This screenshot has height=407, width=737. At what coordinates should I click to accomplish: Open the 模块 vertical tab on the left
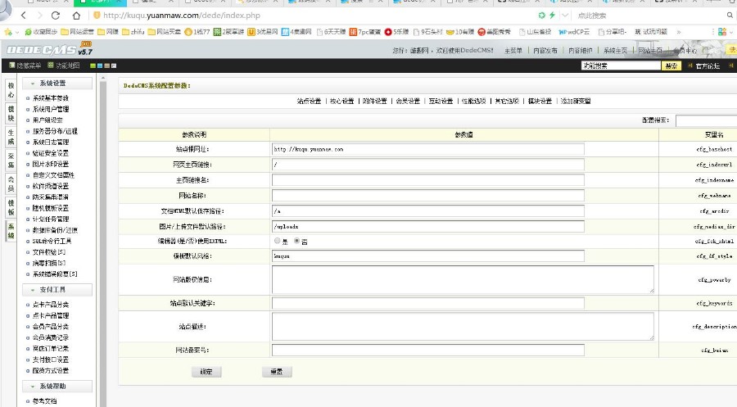click(11, 113)
